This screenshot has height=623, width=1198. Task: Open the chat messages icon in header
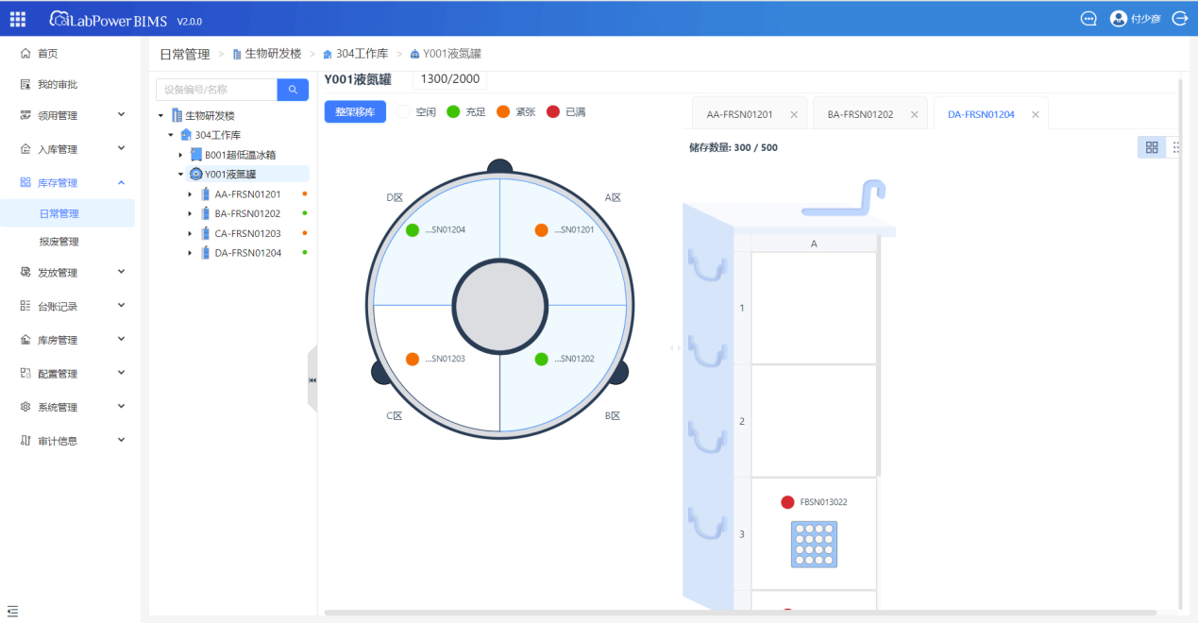1088,19
